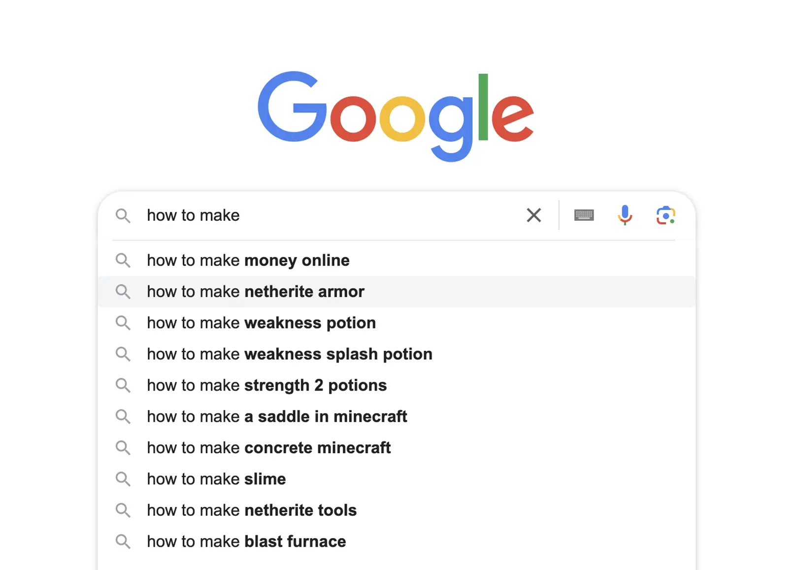Pick 'how to make blast furnace' suggestion
This screenshot has height=570, width=794.
pyautogui.click(x=246, y=542)
